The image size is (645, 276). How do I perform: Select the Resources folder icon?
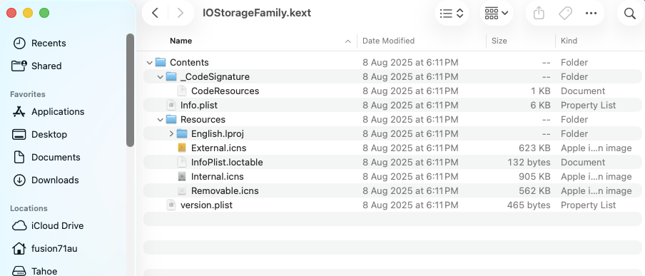[x=171, y=120]
